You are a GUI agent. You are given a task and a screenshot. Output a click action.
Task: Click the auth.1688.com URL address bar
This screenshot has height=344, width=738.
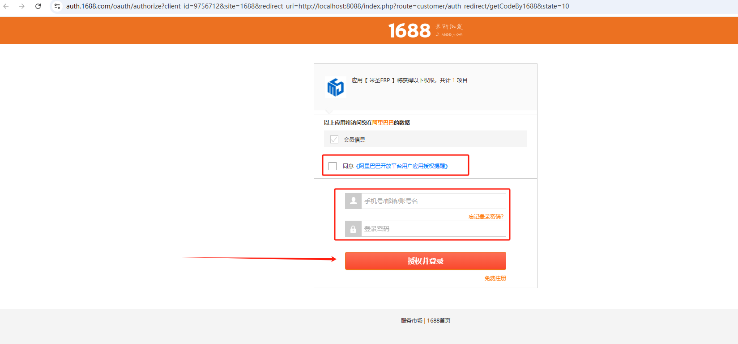click(x=318, y=6)
